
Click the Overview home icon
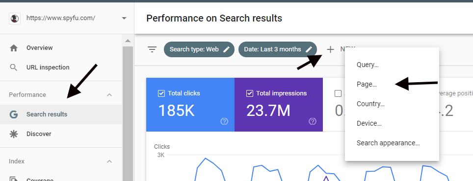[14, 48]
